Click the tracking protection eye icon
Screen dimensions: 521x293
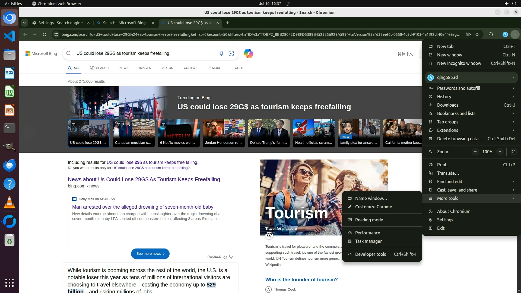(x=468, y=34)
